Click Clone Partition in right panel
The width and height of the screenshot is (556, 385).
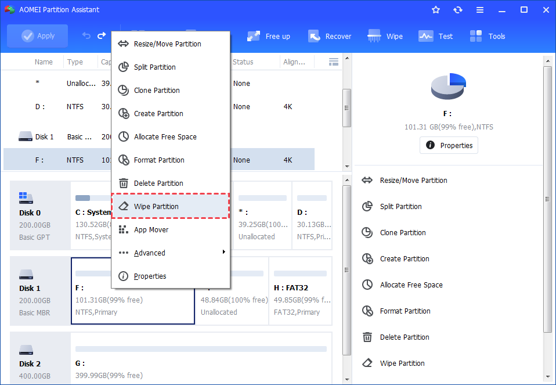[x=403, y=233]
